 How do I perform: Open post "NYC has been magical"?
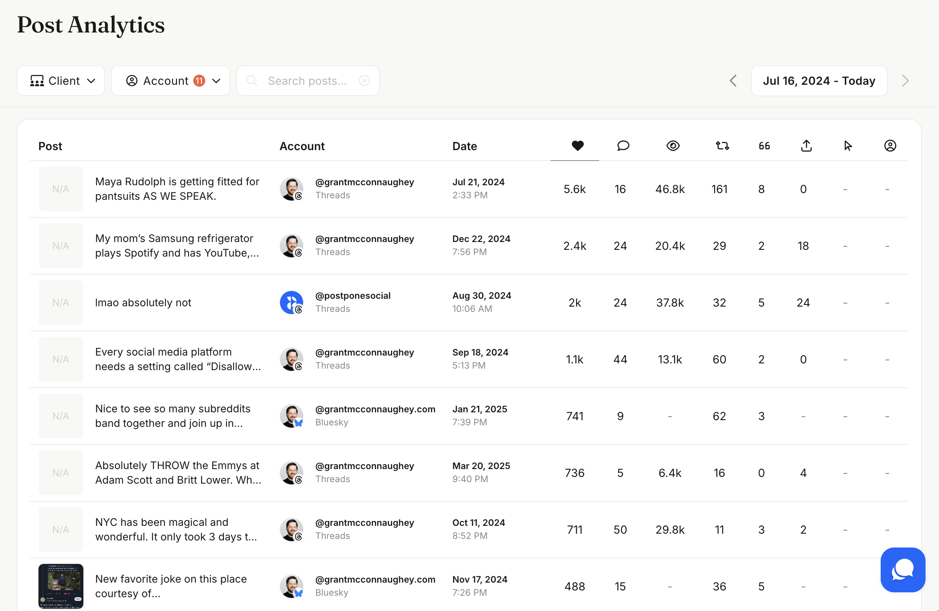pos(176,530)
